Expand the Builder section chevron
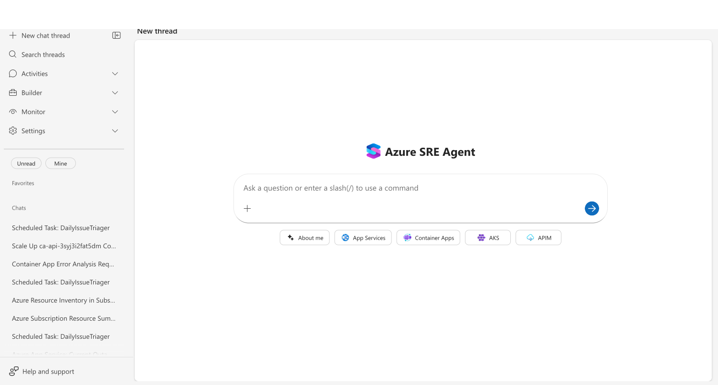The image size is (718, 385). click(x=115, y=92)
